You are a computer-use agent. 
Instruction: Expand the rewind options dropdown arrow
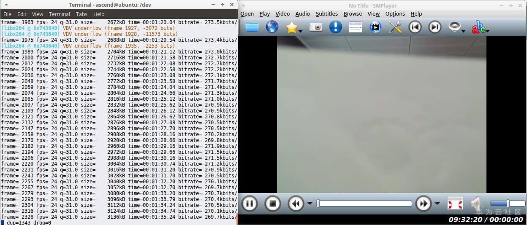tap(310, 204)
